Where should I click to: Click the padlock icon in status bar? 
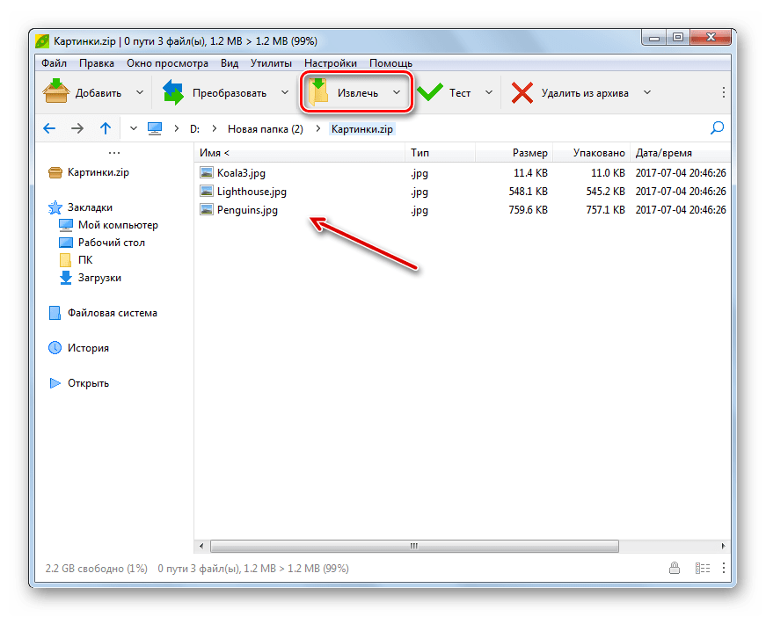[675, 568]
